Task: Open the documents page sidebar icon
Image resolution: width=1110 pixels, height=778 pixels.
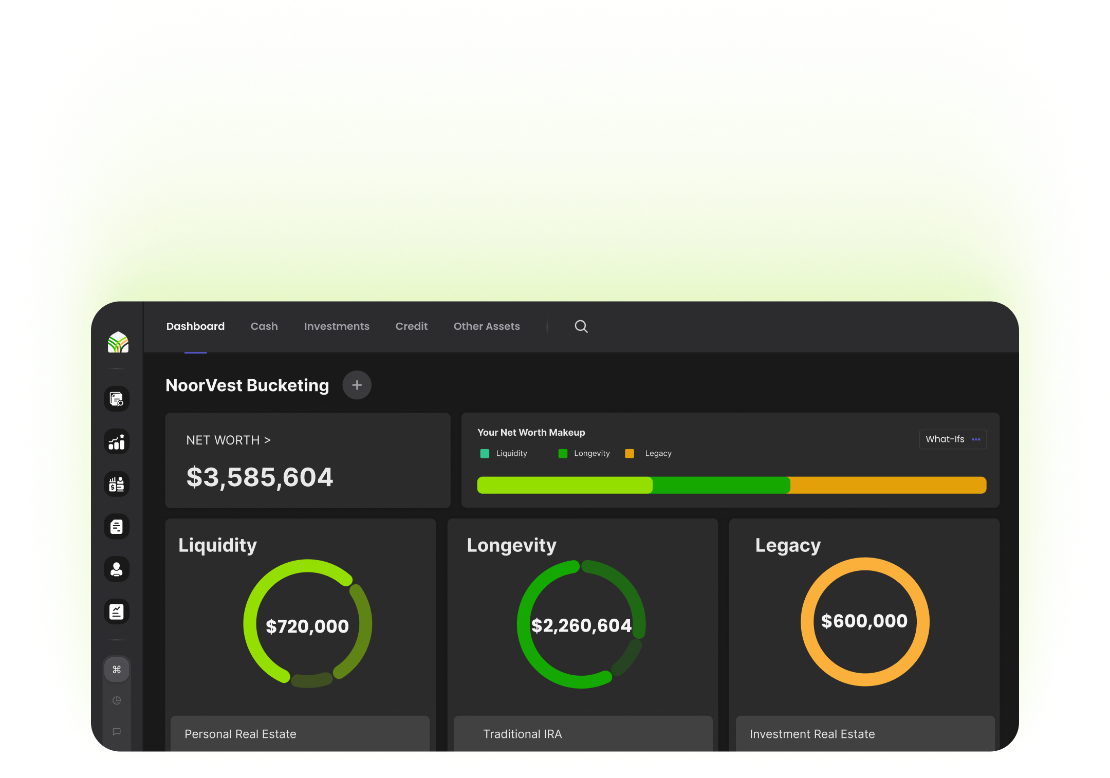Action: click(117, 527)
